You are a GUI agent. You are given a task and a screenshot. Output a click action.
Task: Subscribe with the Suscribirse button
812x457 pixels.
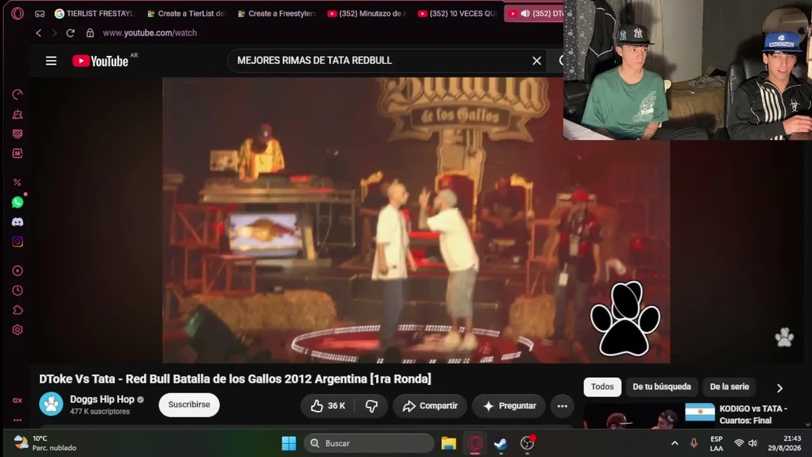[189, 405]
